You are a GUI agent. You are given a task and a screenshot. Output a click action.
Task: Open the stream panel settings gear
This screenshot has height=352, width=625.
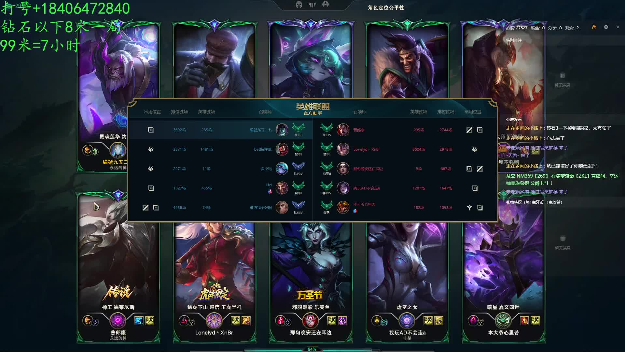(x=606, y=27)
